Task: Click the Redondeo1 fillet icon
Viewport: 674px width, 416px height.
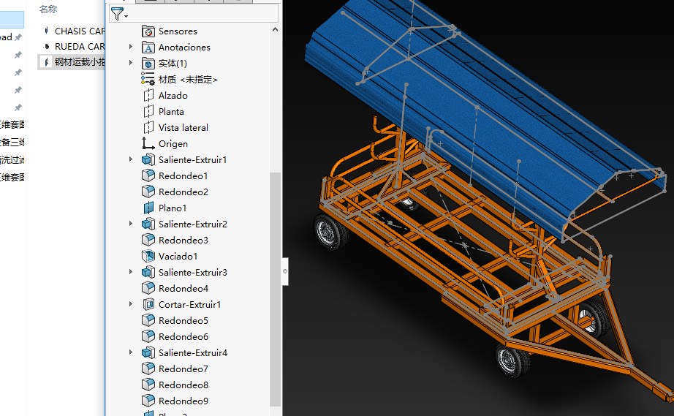Action: click(x=148, y=175)
